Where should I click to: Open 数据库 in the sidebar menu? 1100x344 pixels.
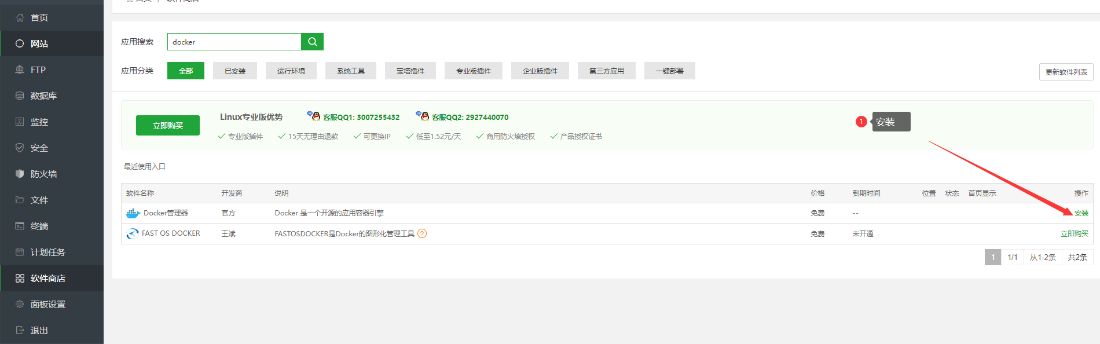coord(43,96)
